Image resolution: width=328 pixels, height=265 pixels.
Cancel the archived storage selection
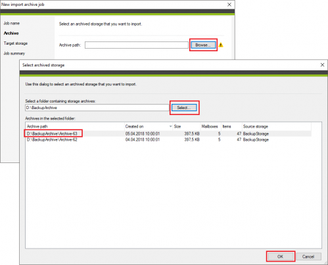pyautogui.click(x=308, y=256)
